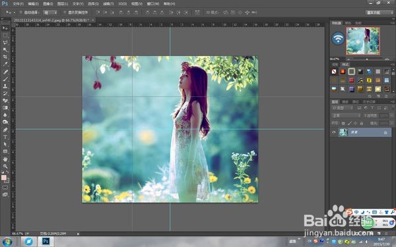Viewport: 396px width, 247px height.
Task: Switch to the 调整 tab
Action: tap(335, 65)
